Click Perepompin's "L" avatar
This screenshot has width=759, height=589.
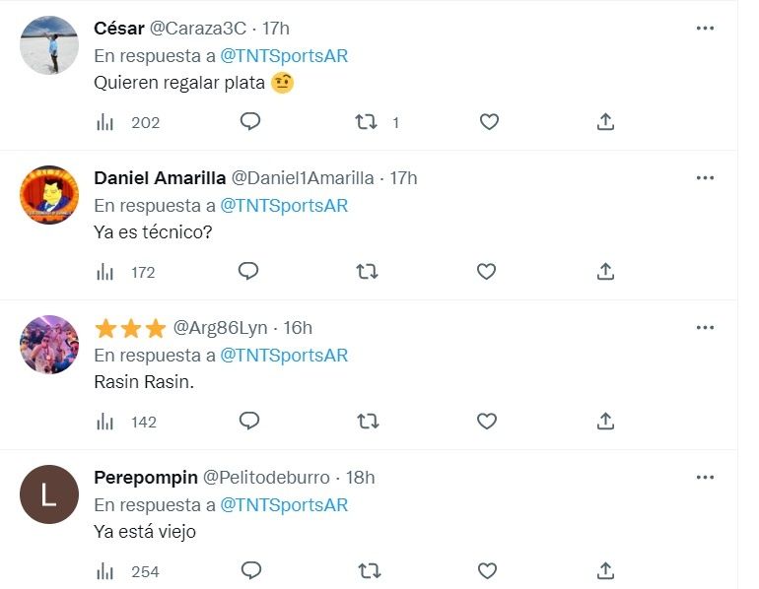pyautogui.click(x=49, y=494)
